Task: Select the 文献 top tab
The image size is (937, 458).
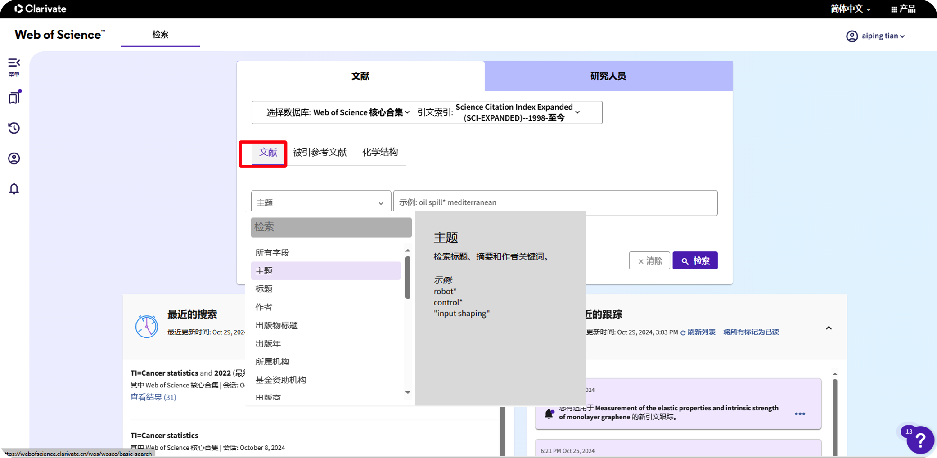Action: pyautogui.click(x=360, y=76)
